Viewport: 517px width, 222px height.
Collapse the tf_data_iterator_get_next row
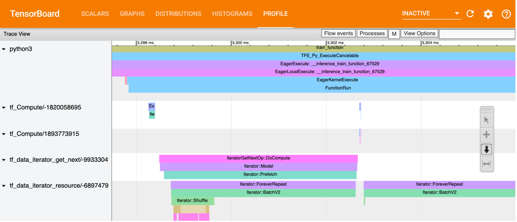click(4, 160)
